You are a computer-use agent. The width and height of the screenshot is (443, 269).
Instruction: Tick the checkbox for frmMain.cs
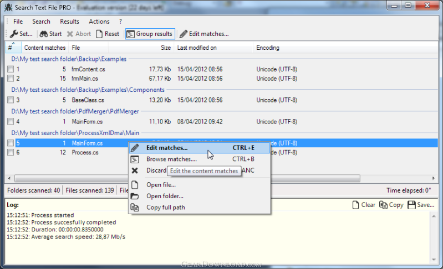pyautogui.click(x=11, y=79)
